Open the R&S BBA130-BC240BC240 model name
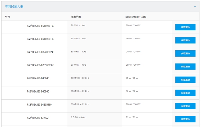 point(40,52)
